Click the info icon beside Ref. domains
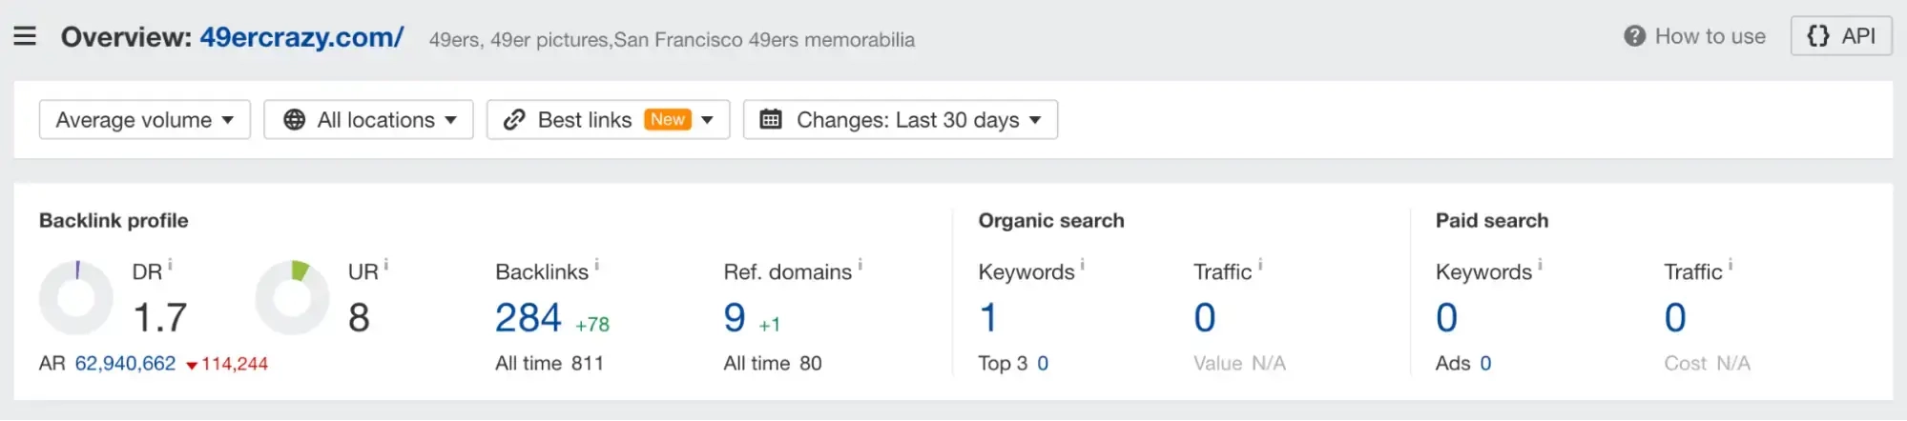 click(860, 264)
